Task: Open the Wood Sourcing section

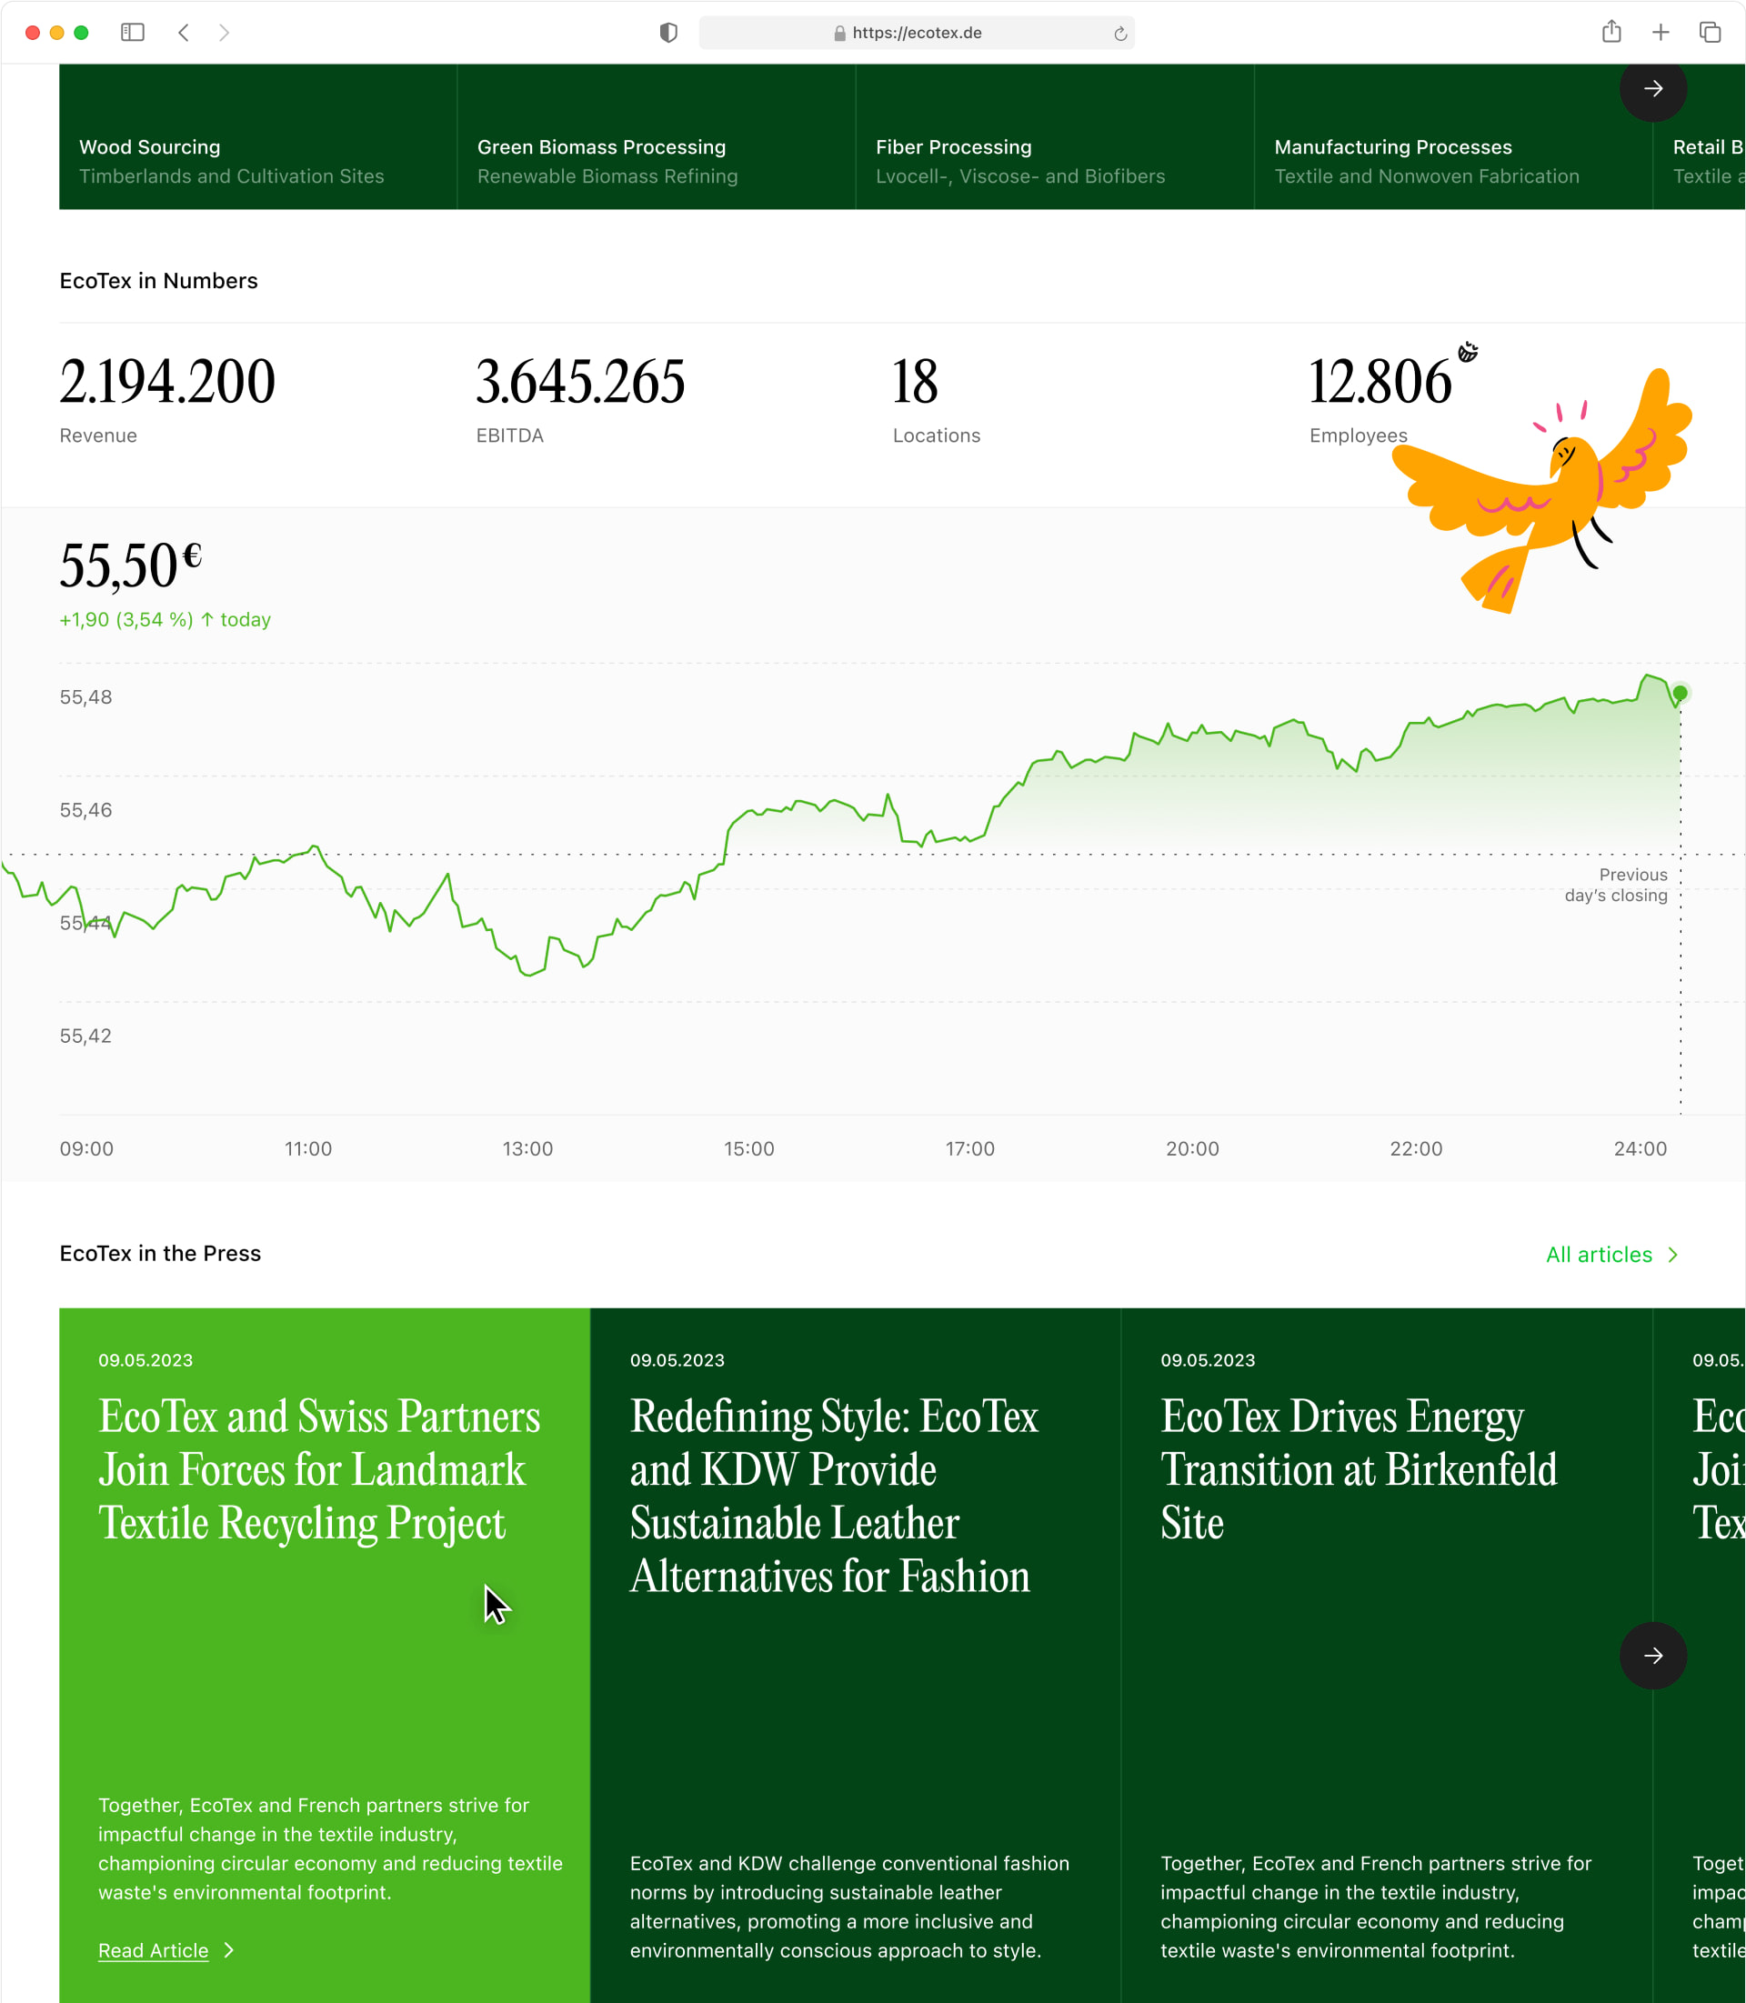Action: point(258,136)
